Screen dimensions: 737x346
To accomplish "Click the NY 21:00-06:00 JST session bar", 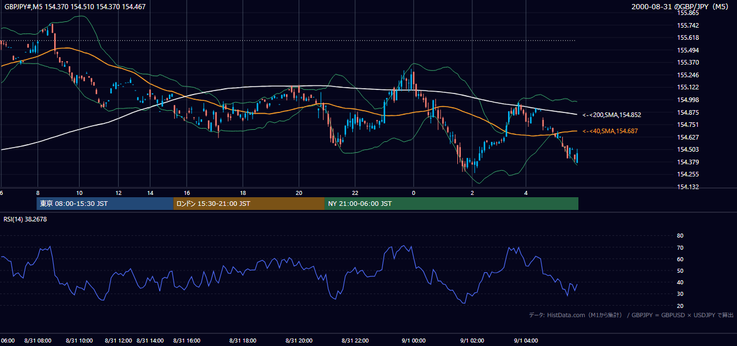I will click(x=451, y=204).
